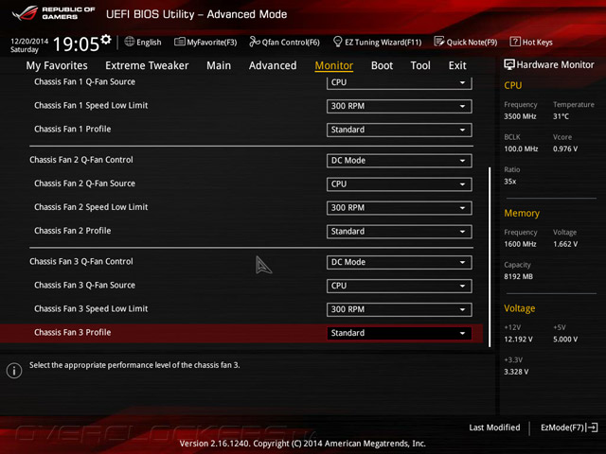
Task: Select the Chassis Fan 2 Q-Fan Source label
Action: pos(84,183)
